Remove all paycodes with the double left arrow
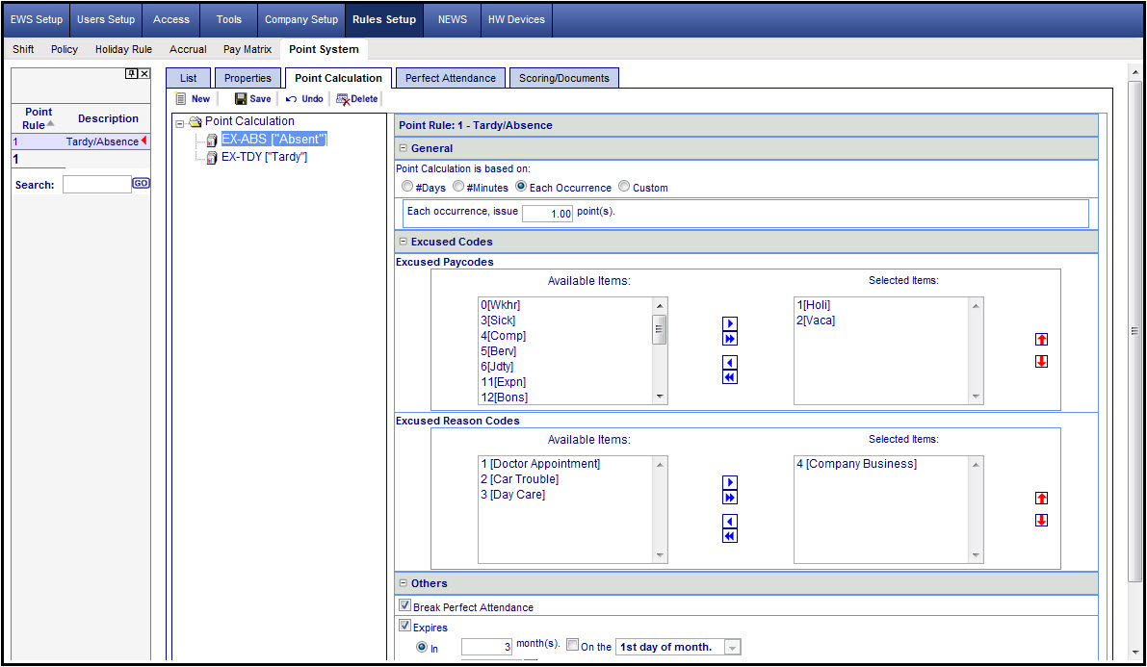 pos(729,377)
